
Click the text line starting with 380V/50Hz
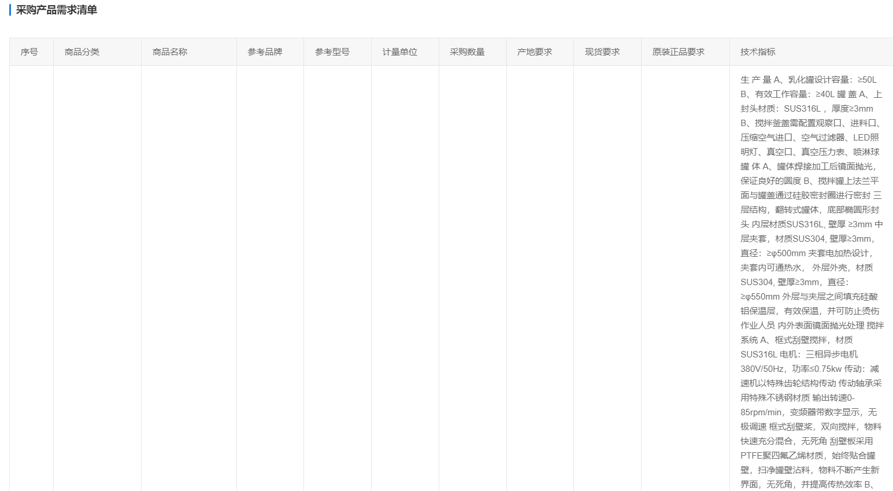click(x=809, y=369)
